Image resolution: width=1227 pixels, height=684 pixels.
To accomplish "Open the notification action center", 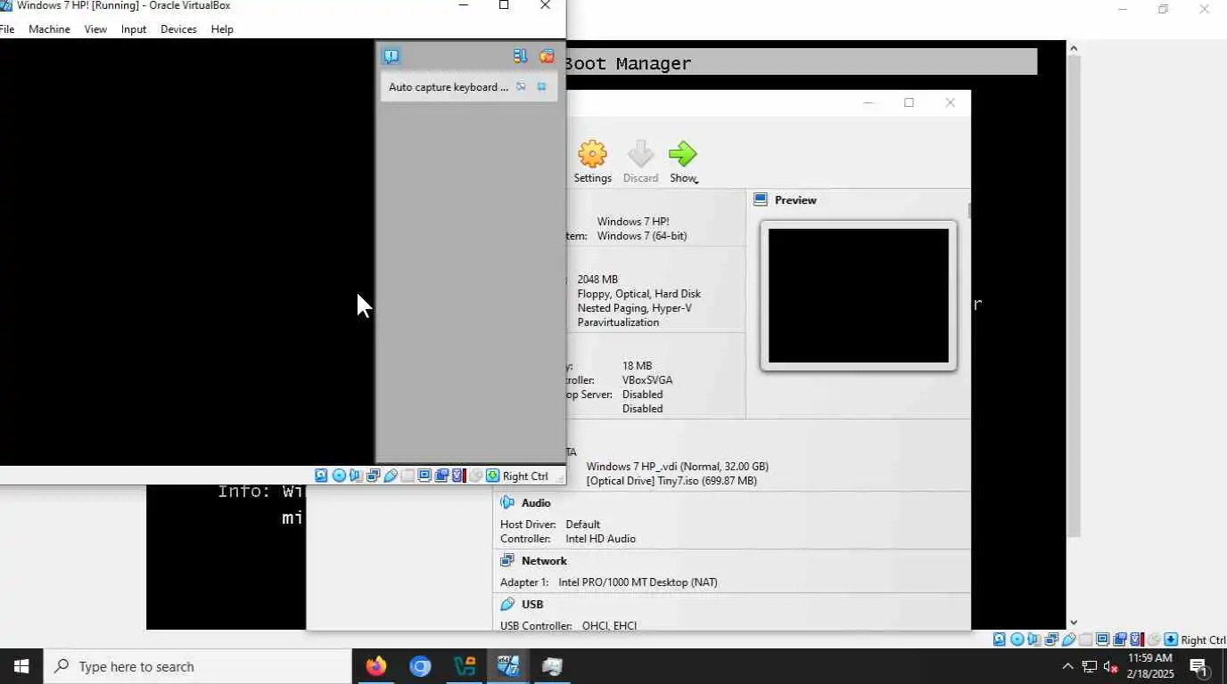I will [x=1199, y=666].
